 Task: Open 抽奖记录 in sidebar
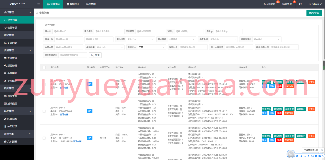17,126
